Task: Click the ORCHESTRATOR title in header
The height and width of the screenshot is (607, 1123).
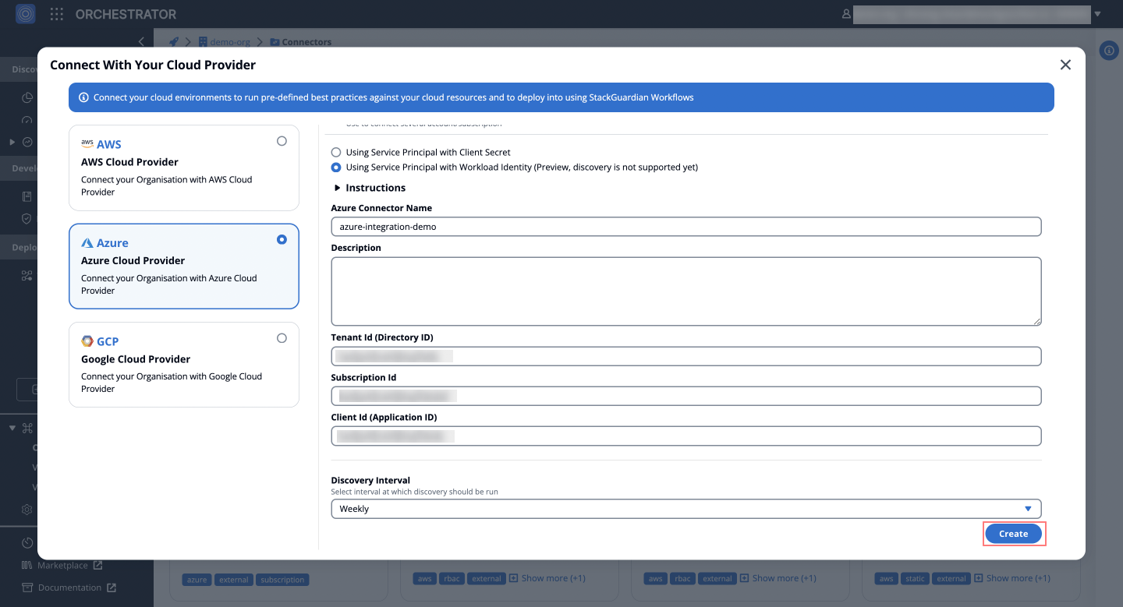Action: [x=126, y=14]
